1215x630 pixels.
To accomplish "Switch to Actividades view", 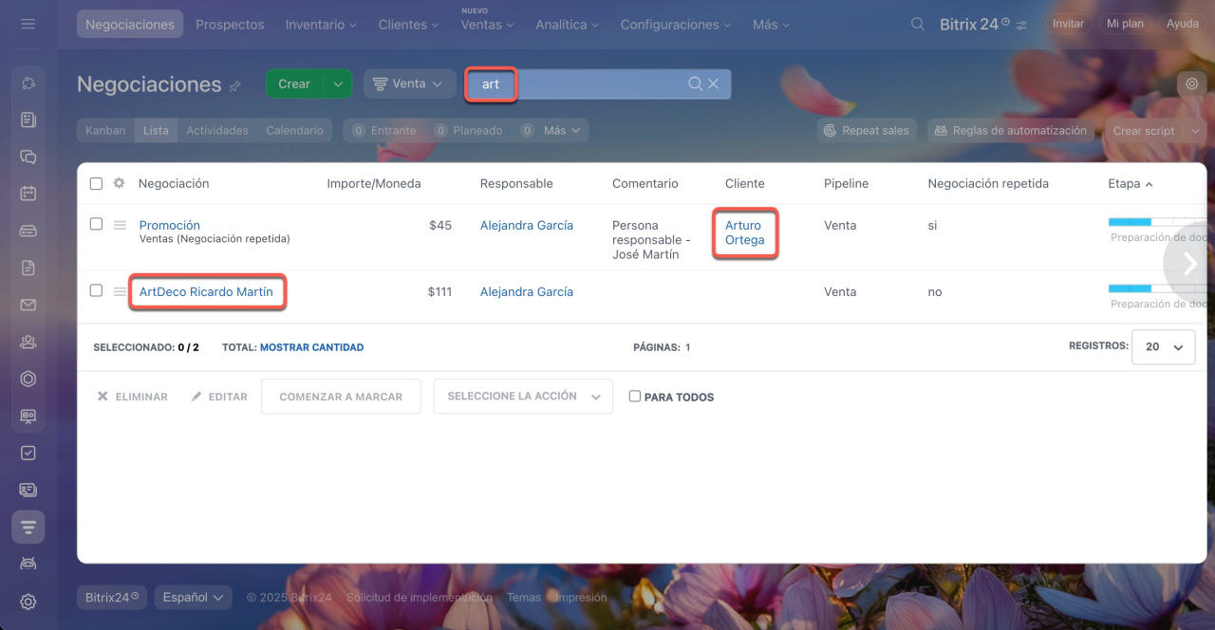I will (x=217, y=131).
